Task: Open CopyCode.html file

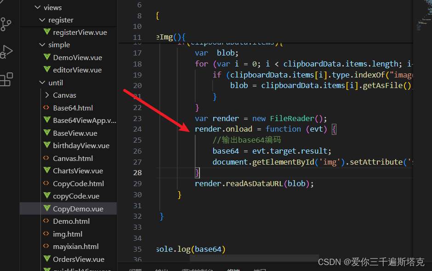Action: (x=78, y=183)
